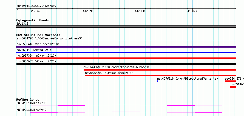
Task: Open the esv3644798 (1000GenomesConsortiumPhase3) label
Action: pyautogui.click(x=49, y=38)
